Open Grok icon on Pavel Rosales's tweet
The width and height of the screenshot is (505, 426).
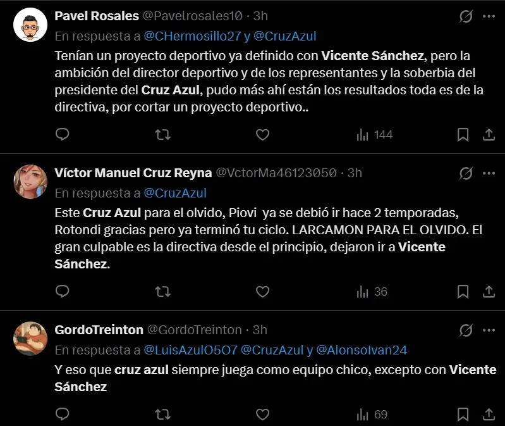click(465, 16)
